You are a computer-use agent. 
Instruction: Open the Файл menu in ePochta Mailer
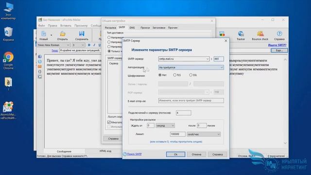42,26
